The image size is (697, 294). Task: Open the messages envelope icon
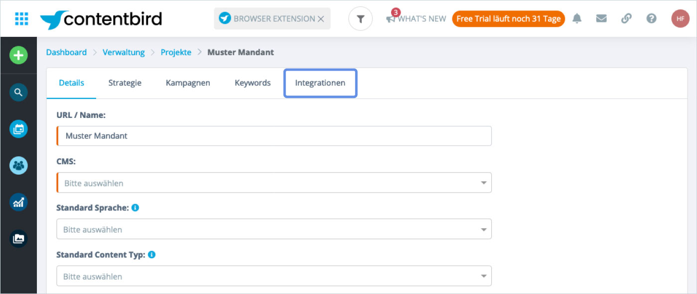click(601, 19)
